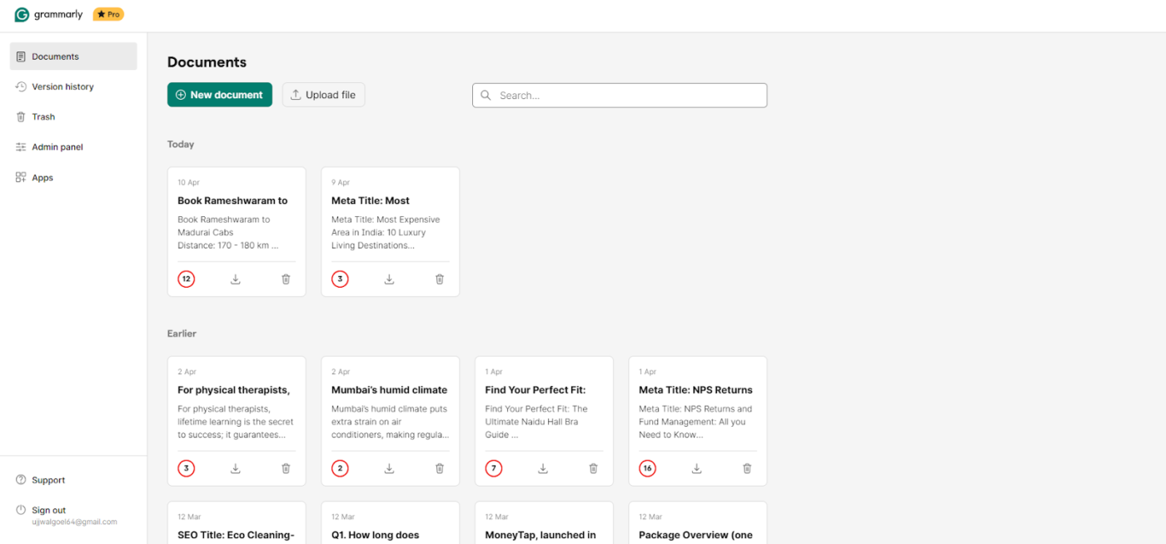Viewport: 1166px width, 544px height.
Task: Click the 2 issues badge on Mumbai's humid climate
Action: pos(340,469)
